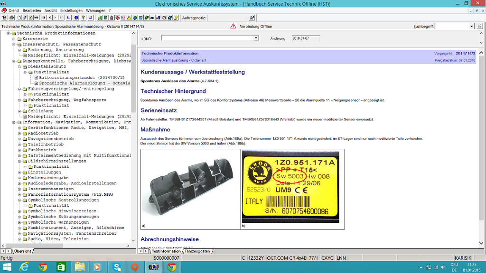486x273 pixels.
Task: Click the red warning triangle beside Verbindung Offline
Action: 233,27
